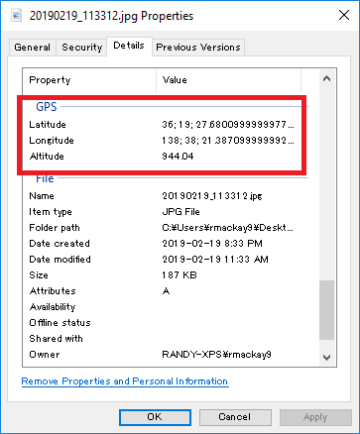Screen dimensions: 360x434
Task: Select the Attributes property row
Action: pos(162,291)
